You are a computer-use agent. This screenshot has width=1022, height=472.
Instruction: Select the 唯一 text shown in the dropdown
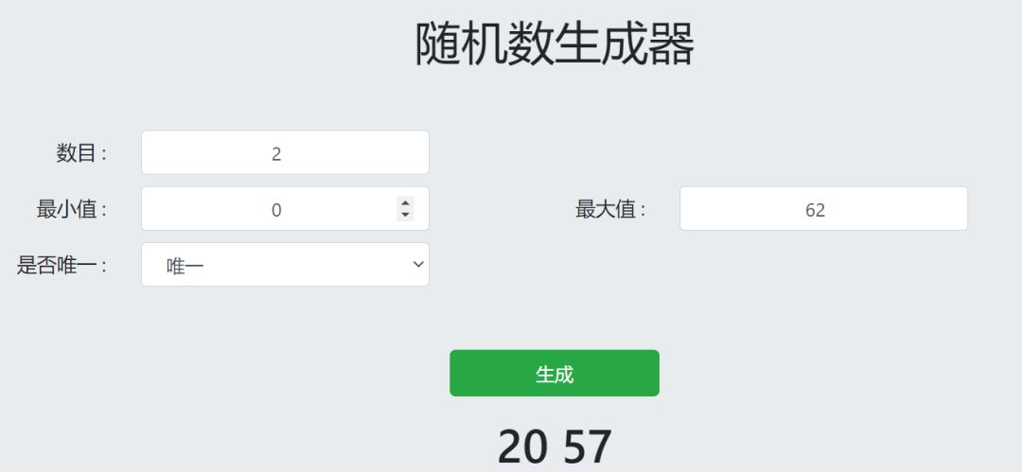point(185,266)
